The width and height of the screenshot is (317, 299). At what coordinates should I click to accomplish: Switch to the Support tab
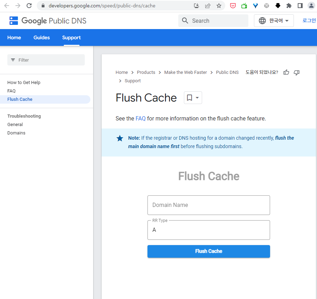71,37
